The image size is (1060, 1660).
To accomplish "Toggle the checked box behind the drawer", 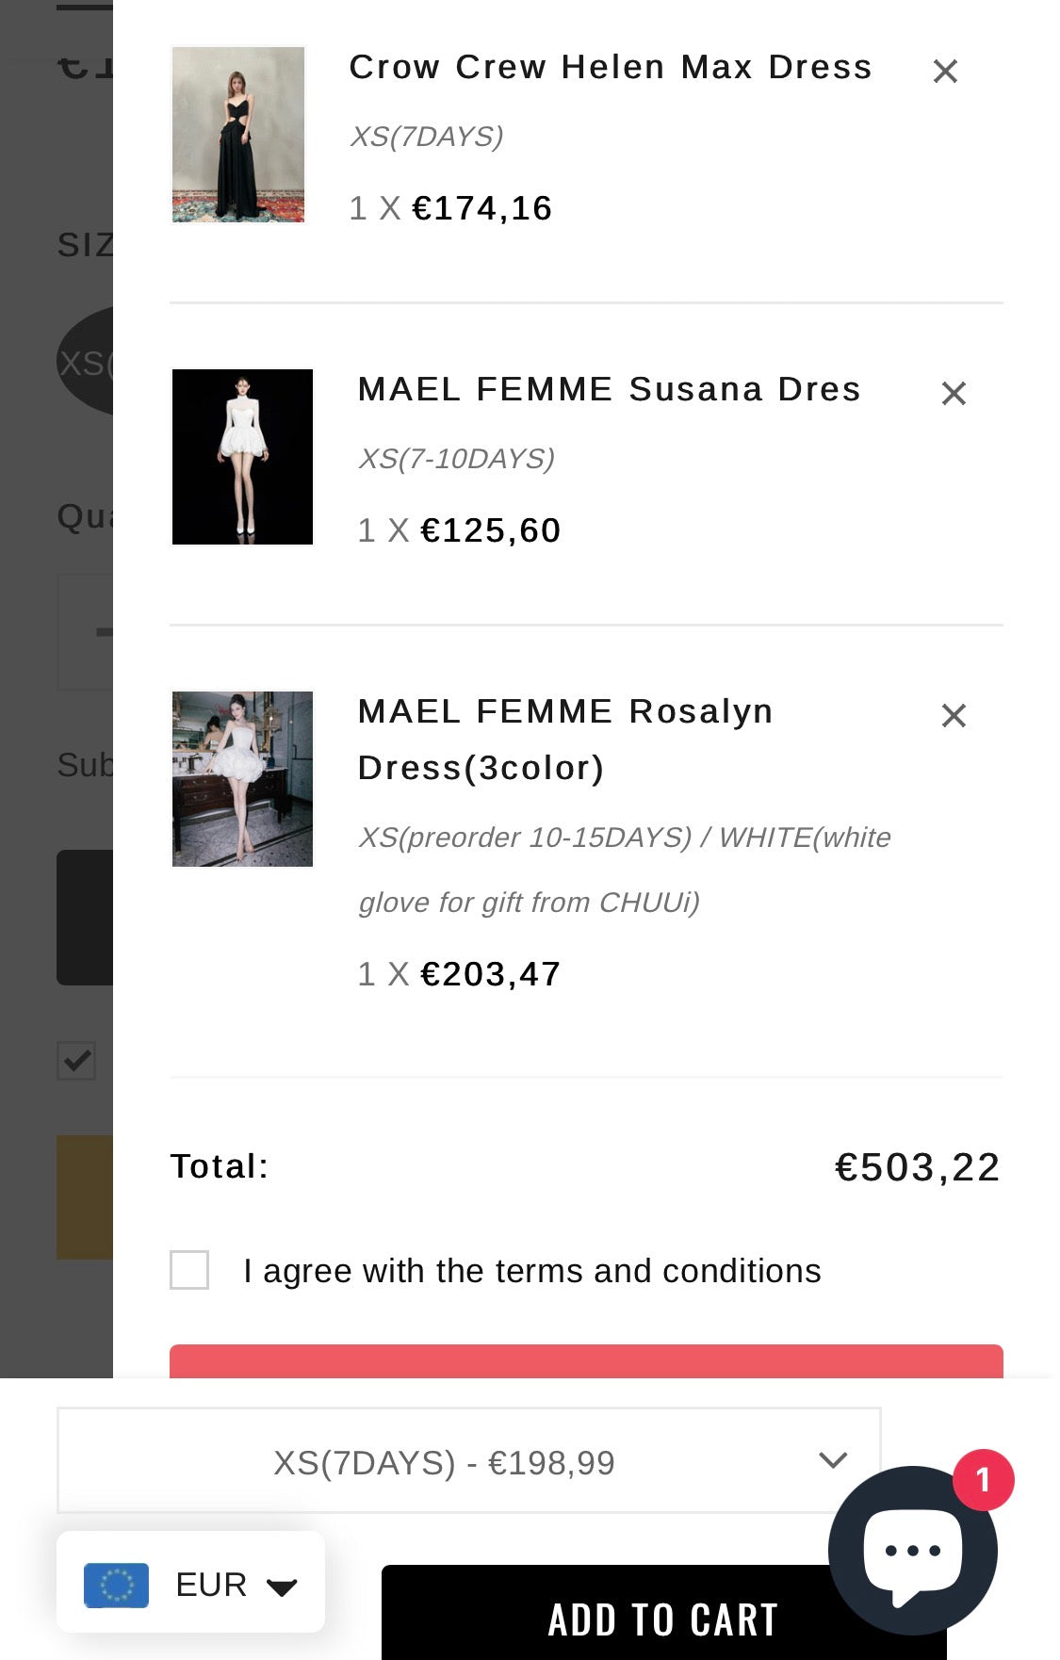I will tap(76, 1061).
